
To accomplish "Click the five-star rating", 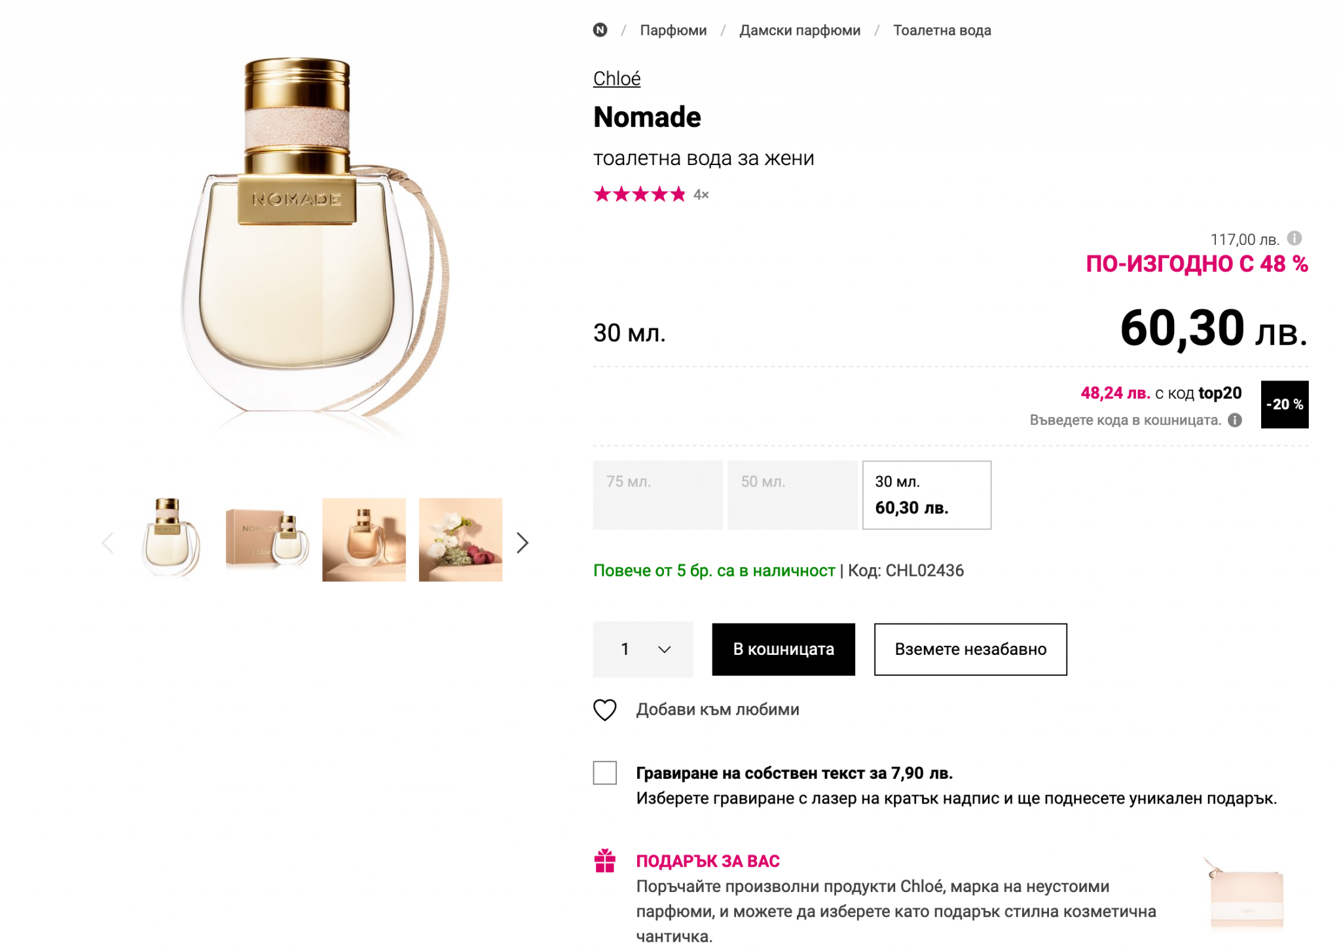I will point(640,195).
